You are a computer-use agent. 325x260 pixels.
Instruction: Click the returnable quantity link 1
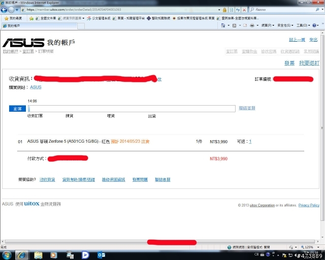tap(250, 141)
